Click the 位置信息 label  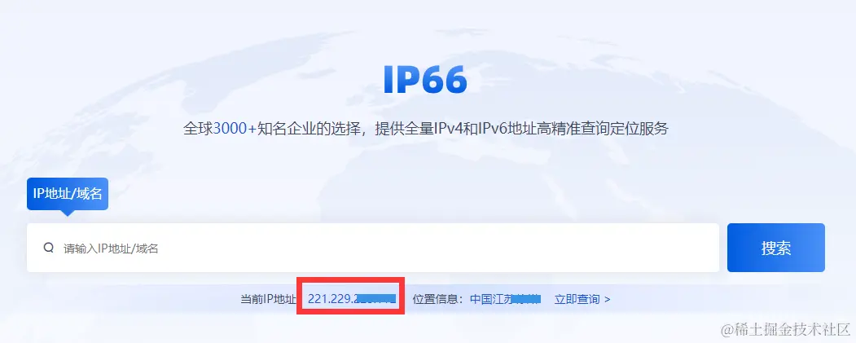[x=438, y=299]
